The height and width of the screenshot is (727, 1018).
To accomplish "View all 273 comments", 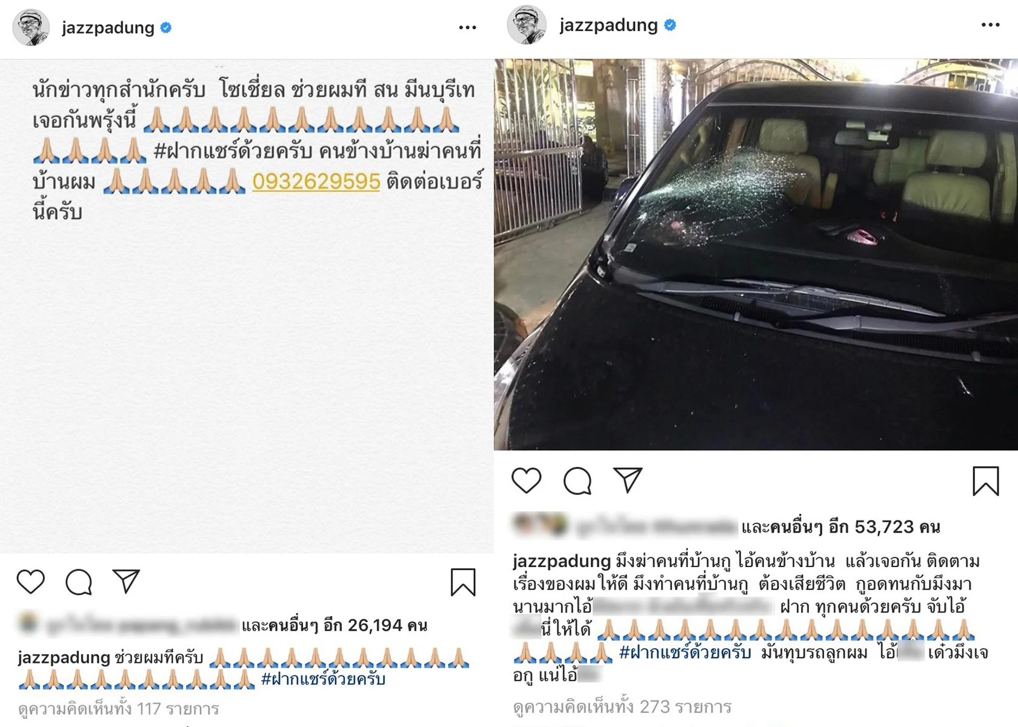I will click(x=622, y=706).
